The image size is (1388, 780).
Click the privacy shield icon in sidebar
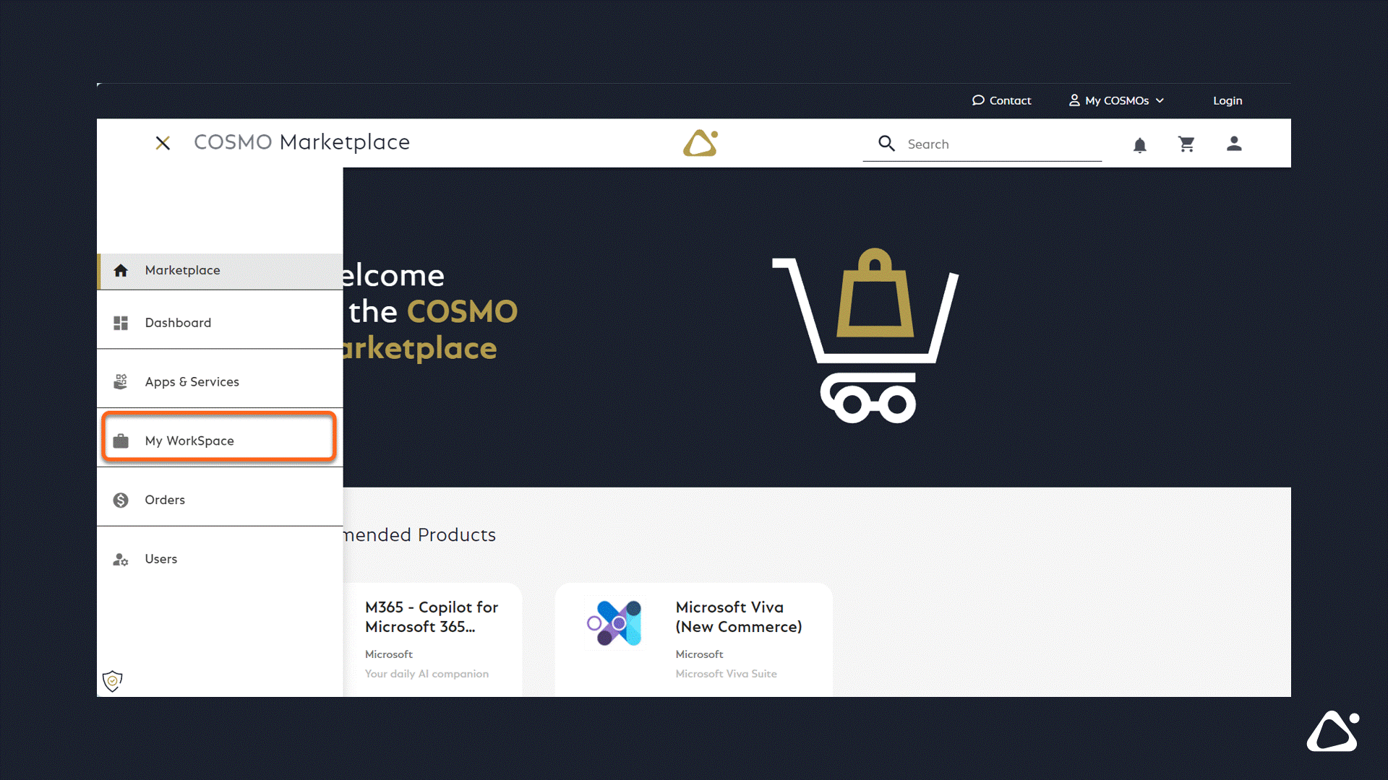[x=113, y=680]
